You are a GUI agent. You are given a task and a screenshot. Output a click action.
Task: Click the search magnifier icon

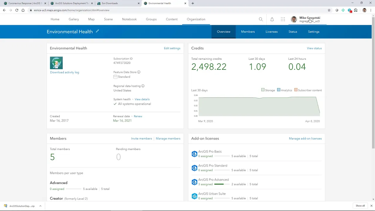(261, 19)
